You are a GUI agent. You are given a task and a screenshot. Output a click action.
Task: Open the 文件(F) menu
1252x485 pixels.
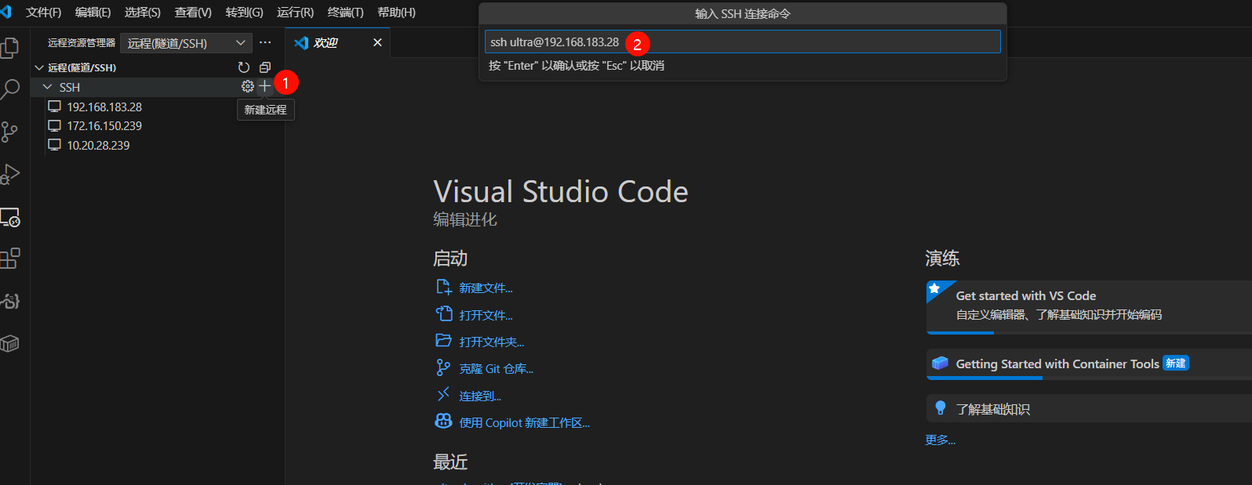(x=43, y=13)
